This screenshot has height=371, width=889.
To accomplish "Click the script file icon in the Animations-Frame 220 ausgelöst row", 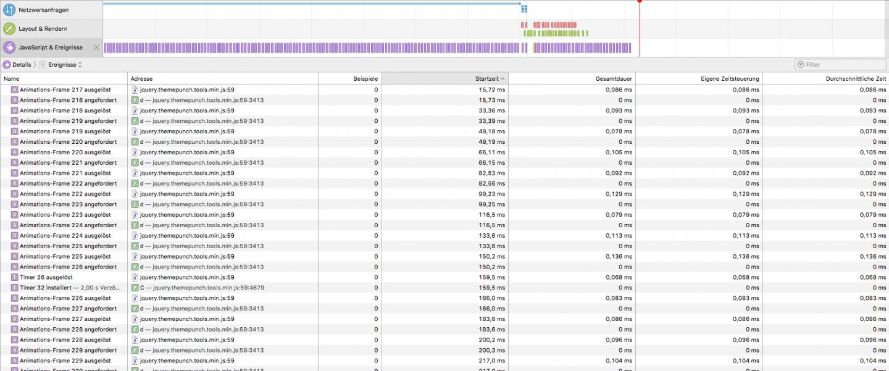I will click(135, 152).
